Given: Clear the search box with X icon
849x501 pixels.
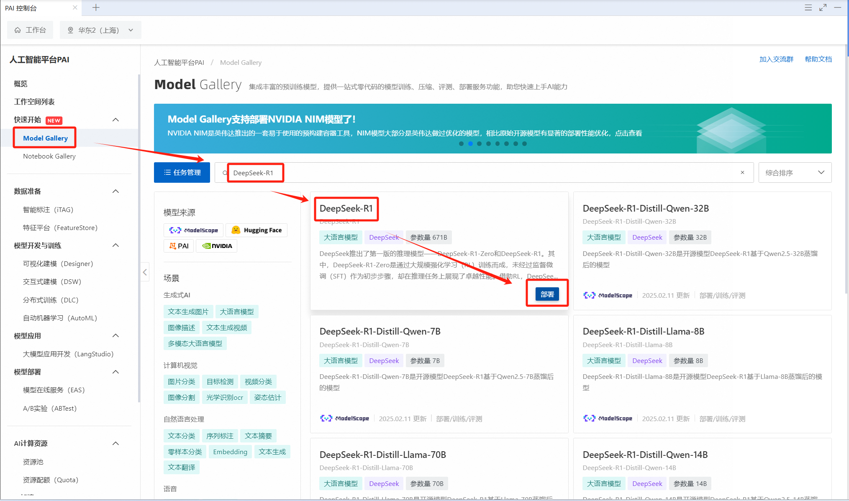Looking at the screenshot, I should [x=742, y=173].
